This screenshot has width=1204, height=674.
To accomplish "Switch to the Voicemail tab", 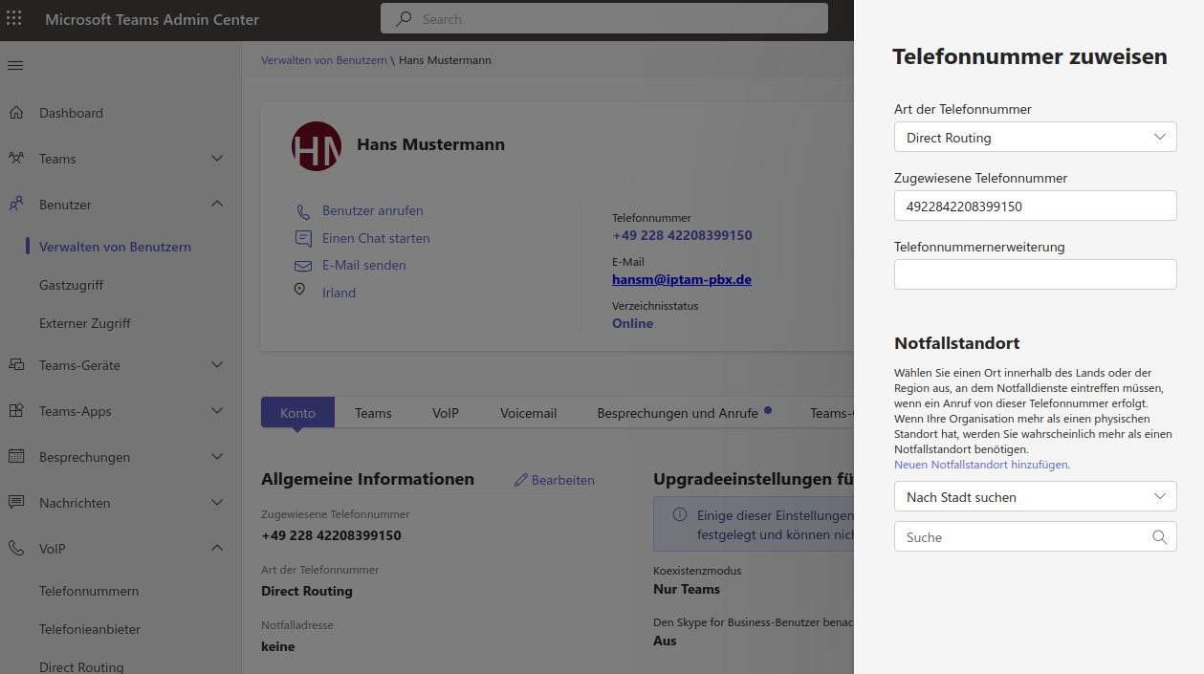I will coord(528,413).
